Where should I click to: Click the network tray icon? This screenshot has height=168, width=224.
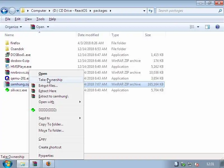[x=190, y=164]
